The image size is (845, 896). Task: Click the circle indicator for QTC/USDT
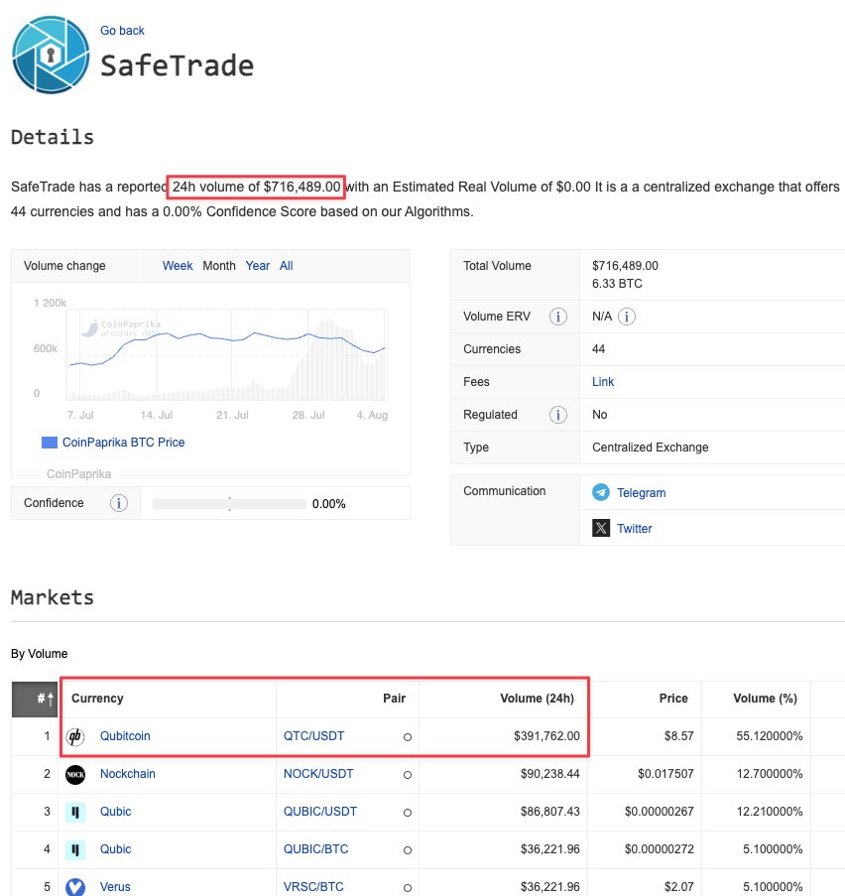[x=408, y=737]
